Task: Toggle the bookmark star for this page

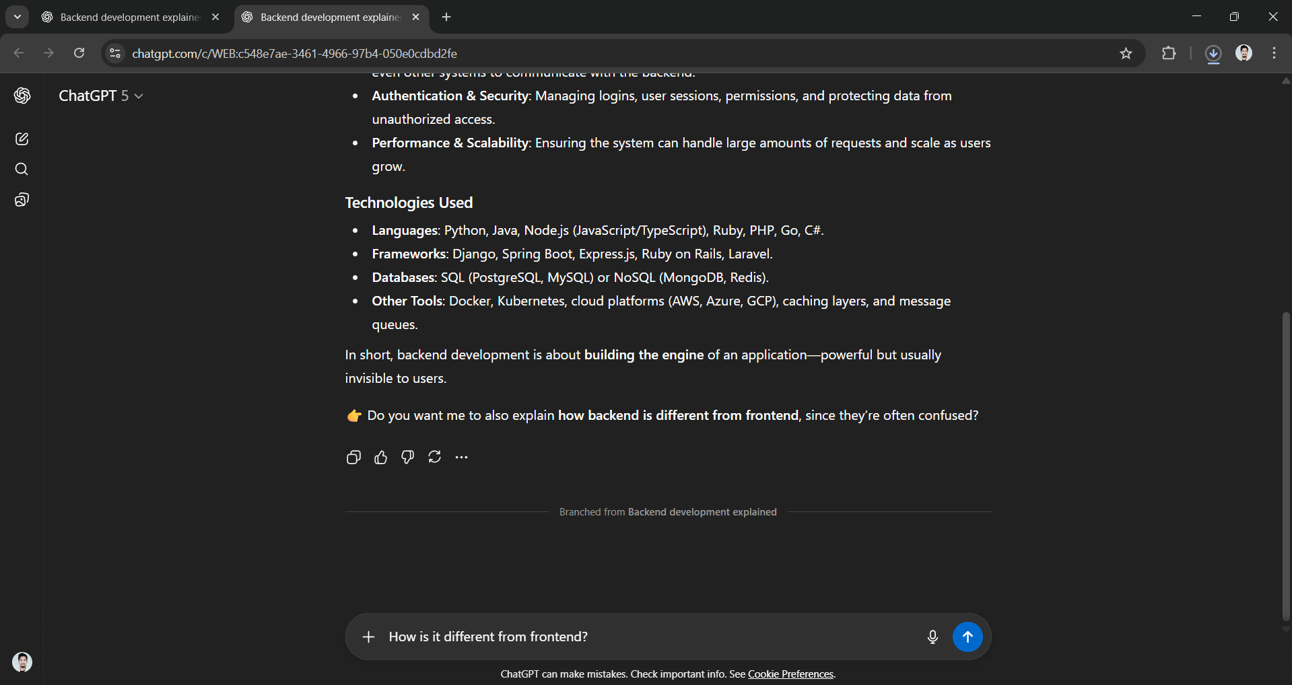Action: (x=1126, y=53)
